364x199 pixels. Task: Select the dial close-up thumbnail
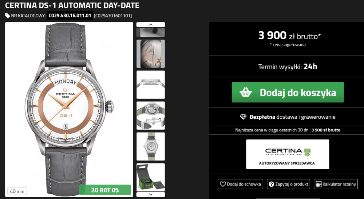pos(151,54)
